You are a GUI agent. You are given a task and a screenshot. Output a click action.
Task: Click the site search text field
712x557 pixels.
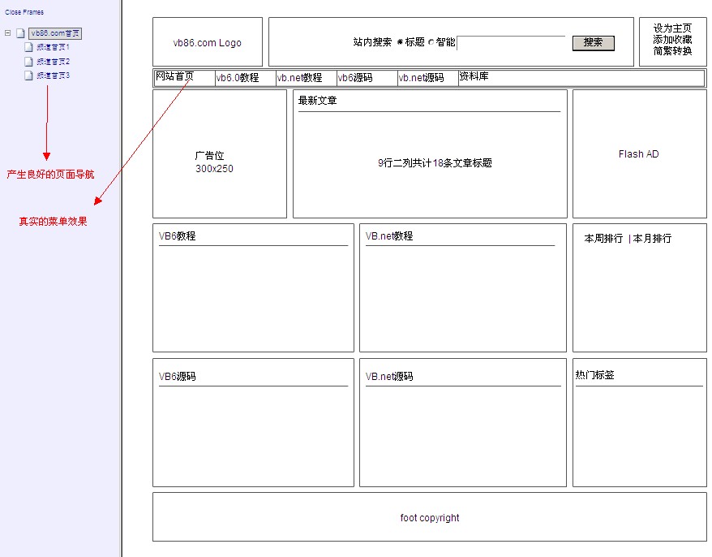[511, 43]
